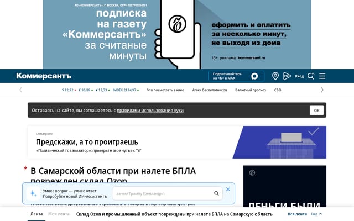This screenshot has width=354, height=221.
Task: Open headline about Samara Ozon warehouse
Action: tap(113, 175)
